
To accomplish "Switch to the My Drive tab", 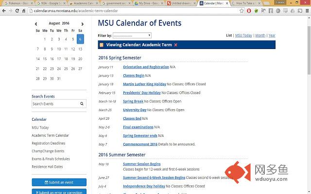I will (x=148, y=3).
